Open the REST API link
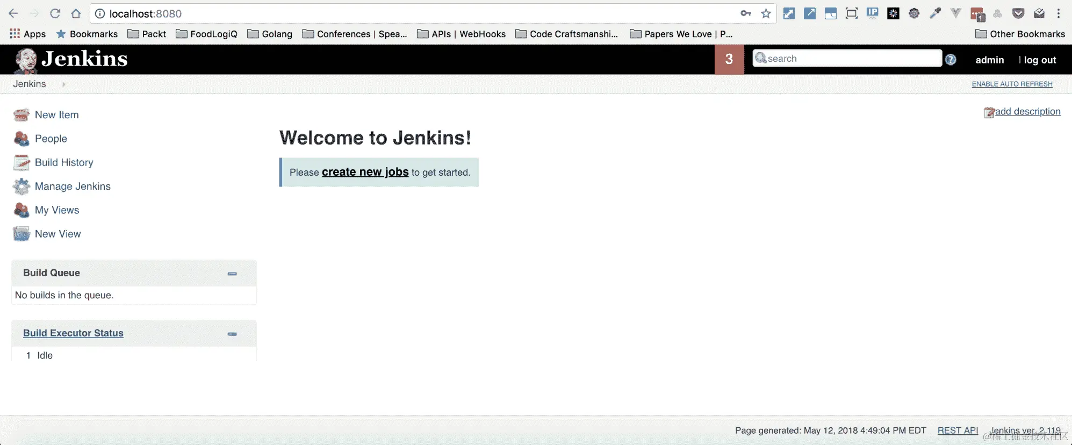This screenshot has width=1072, height=445. (x=958, y=430)
